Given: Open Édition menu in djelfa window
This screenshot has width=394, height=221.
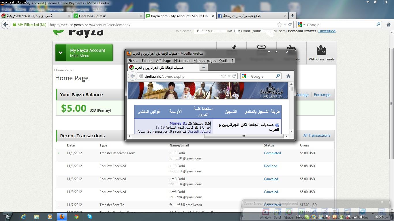Looking at the screenshot, I should point(147,61).
